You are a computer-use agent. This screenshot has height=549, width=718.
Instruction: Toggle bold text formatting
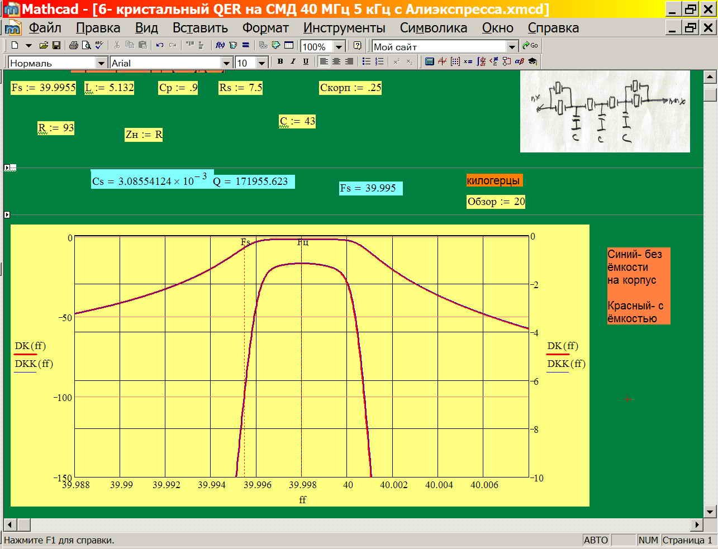click(280, 62)
